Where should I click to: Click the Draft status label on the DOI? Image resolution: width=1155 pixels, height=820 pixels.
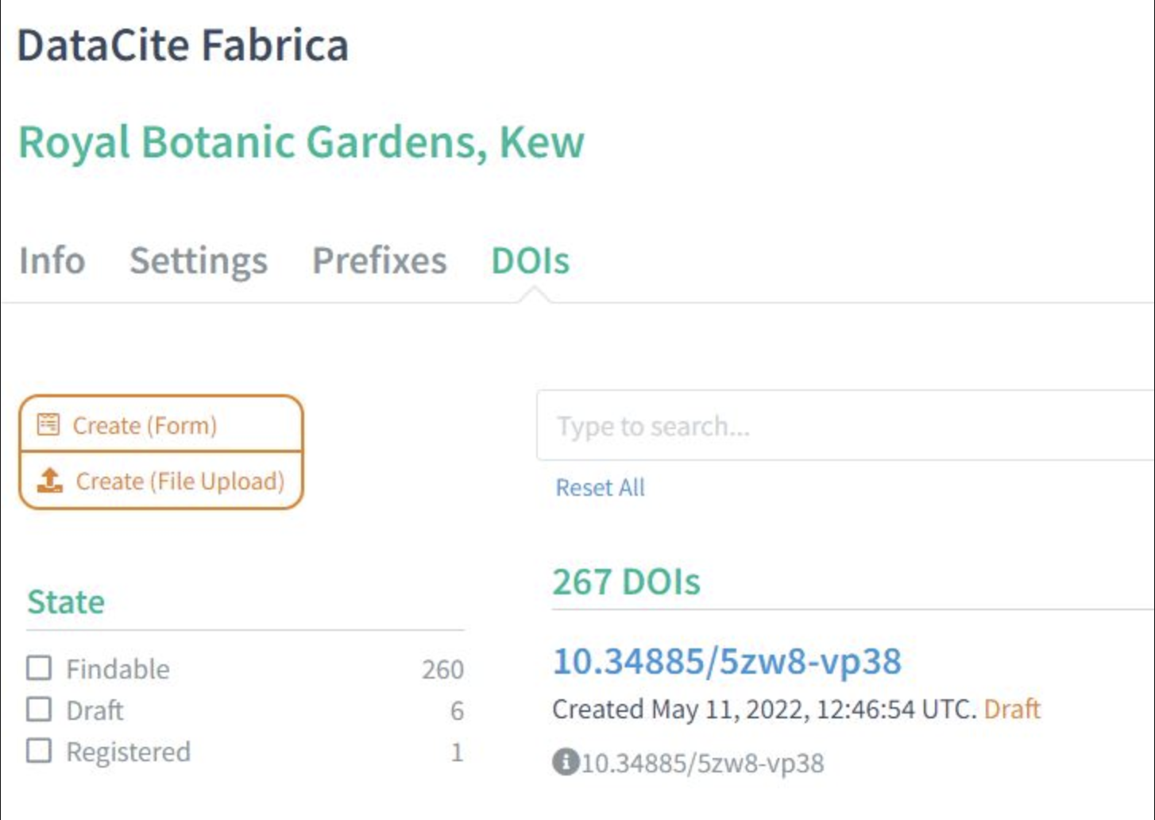click(x=1012, y=708)
